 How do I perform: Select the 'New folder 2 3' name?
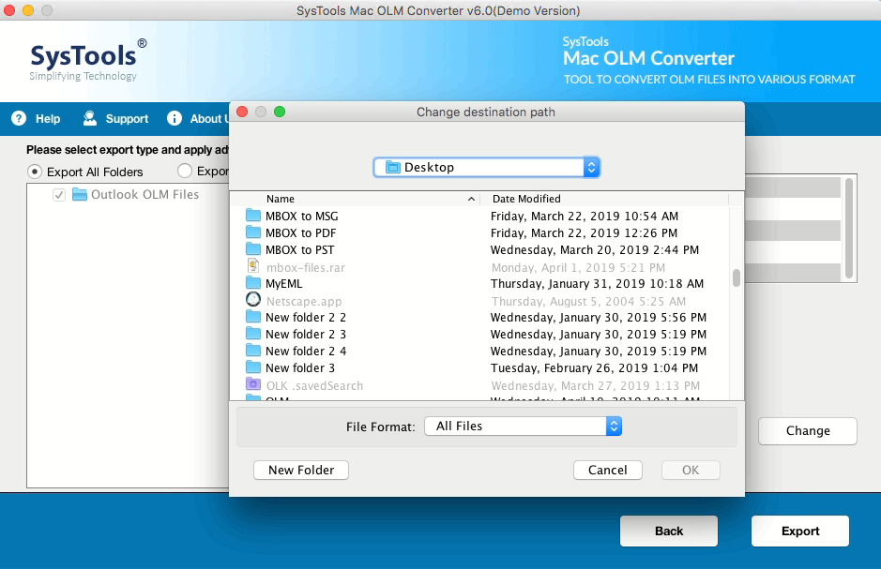click(306, 334)
